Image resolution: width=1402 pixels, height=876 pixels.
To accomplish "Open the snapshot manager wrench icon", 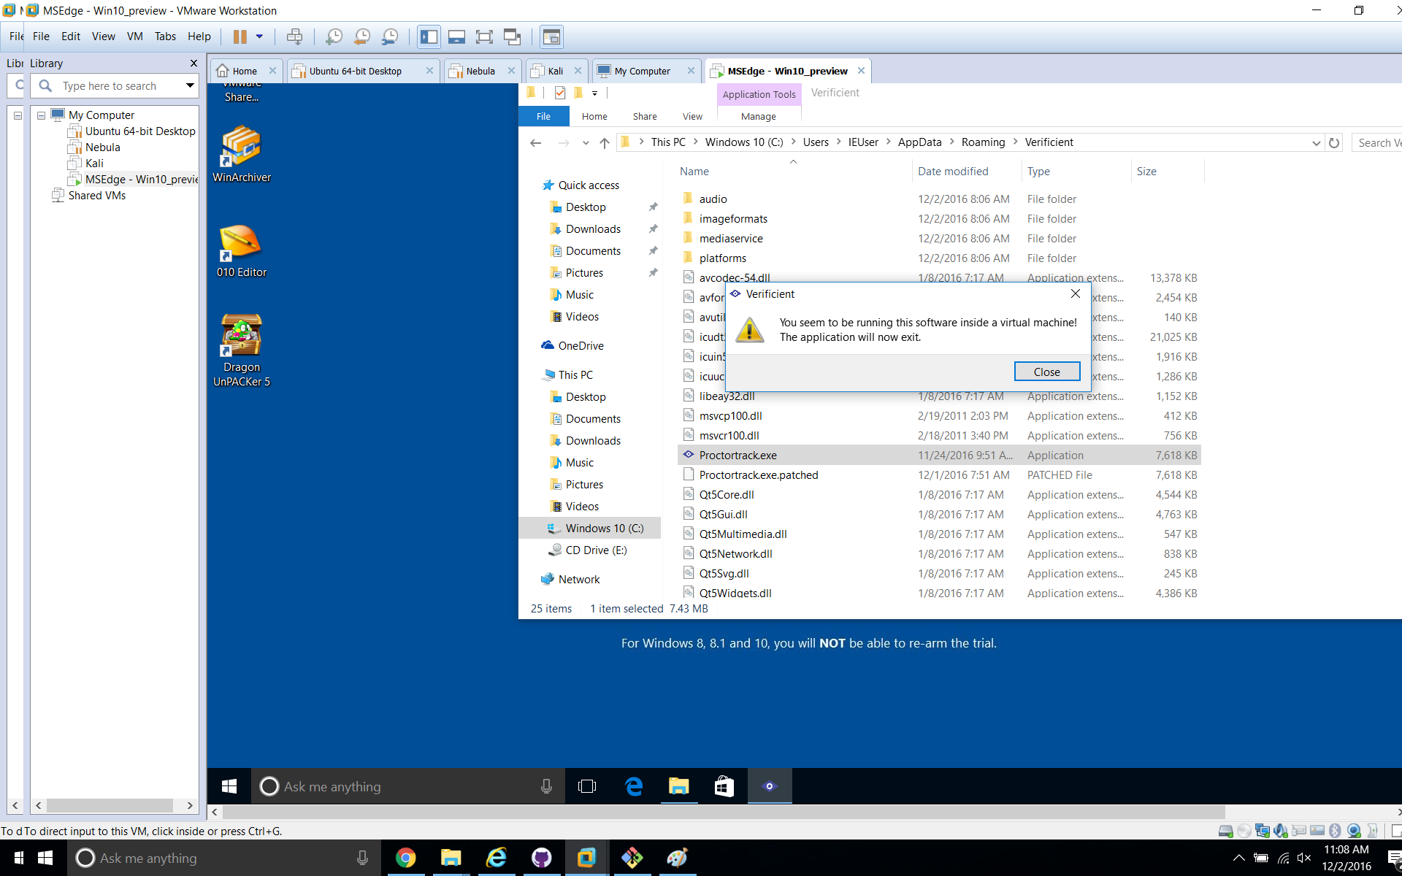I will (391, 36).
